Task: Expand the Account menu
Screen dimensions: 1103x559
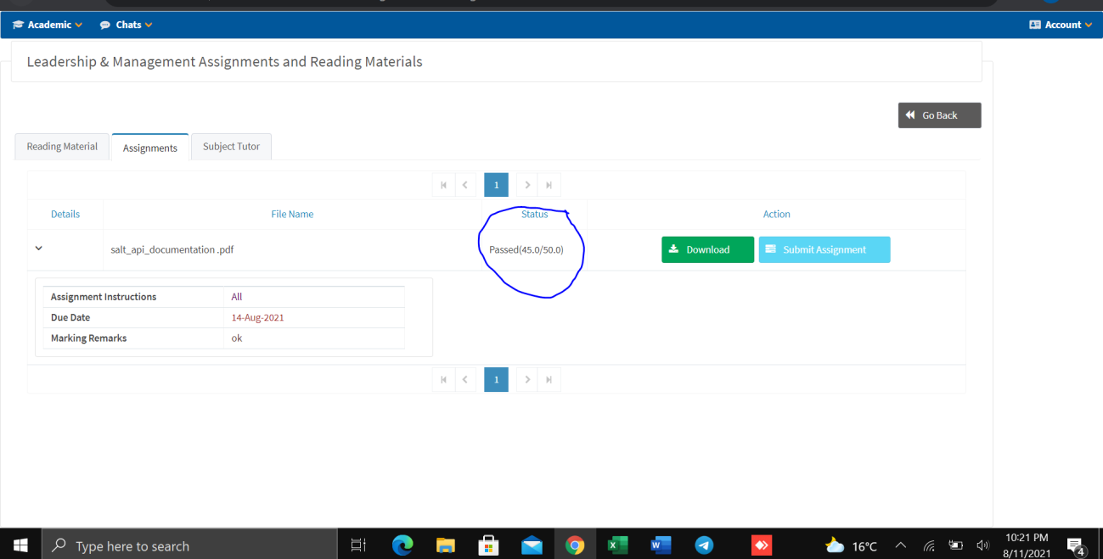Action: 1061,25
